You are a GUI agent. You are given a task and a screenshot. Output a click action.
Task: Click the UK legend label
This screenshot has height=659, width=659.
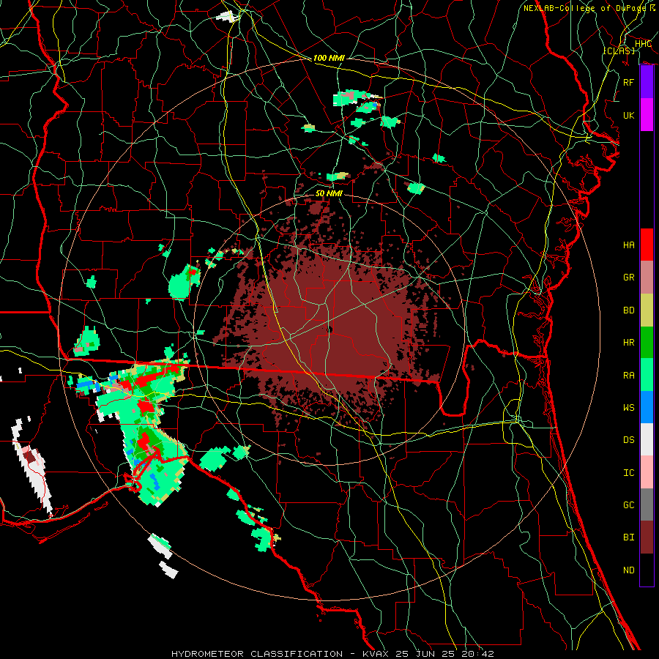coord(628,115)
